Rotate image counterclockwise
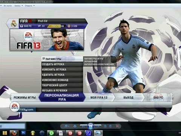181x136 pixels. tap(105, 126)
